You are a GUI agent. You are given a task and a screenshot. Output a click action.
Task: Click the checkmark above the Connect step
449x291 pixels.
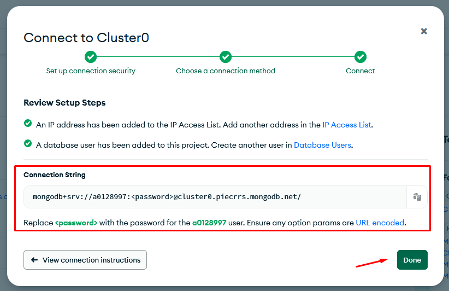(x=361, y=57)
